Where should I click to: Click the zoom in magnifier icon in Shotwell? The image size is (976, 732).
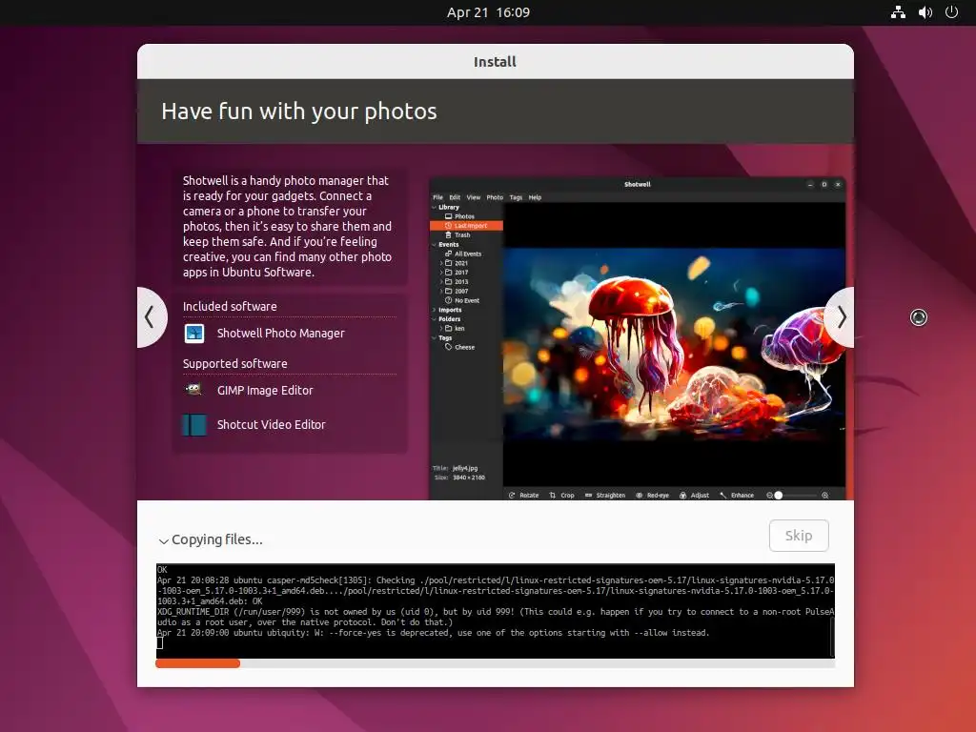[x=825, y=496]
